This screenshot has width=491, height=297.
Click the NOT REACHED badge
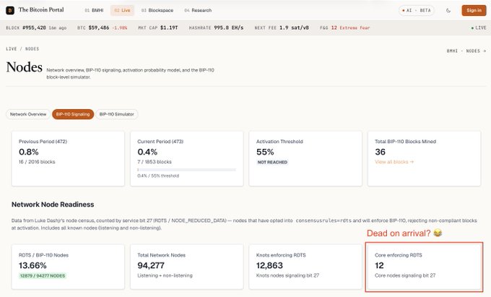(x=272, y=162)
